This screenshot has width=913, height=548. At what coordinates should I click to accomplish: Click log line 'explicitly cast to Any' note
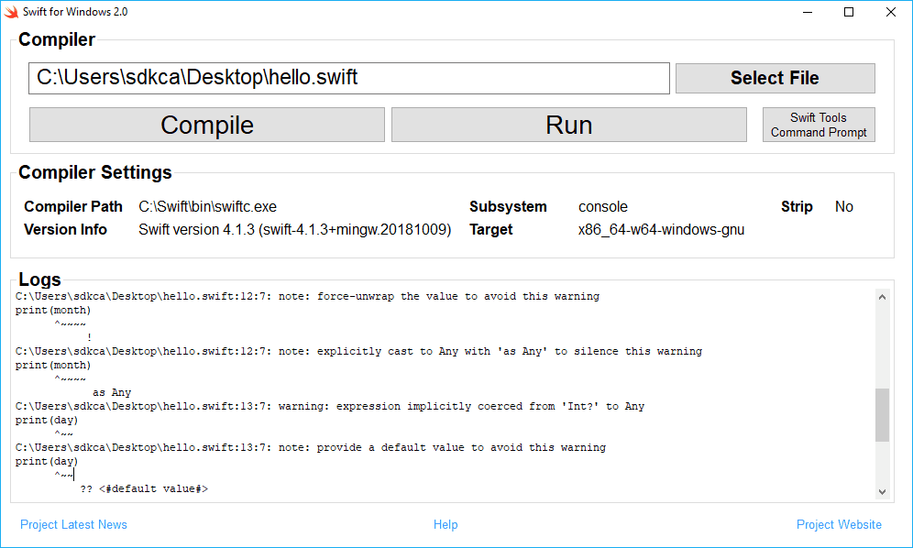tap(358, 351)
